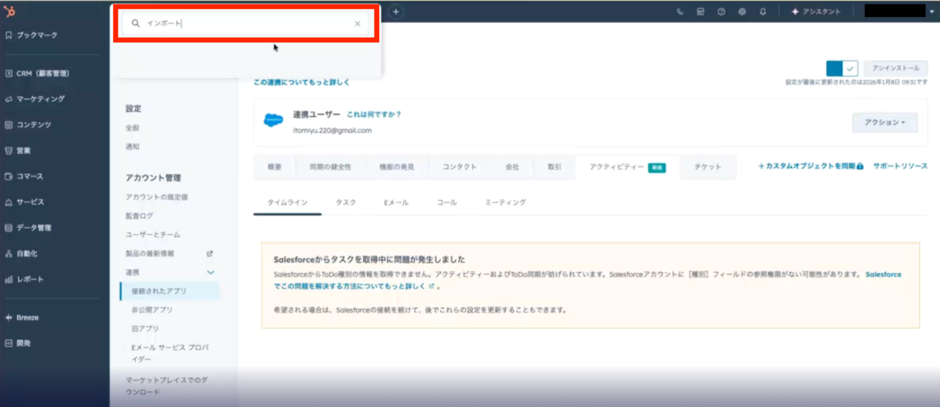Clear the search field with X
This screenshot has width=940, height=407.
point(357,23)
